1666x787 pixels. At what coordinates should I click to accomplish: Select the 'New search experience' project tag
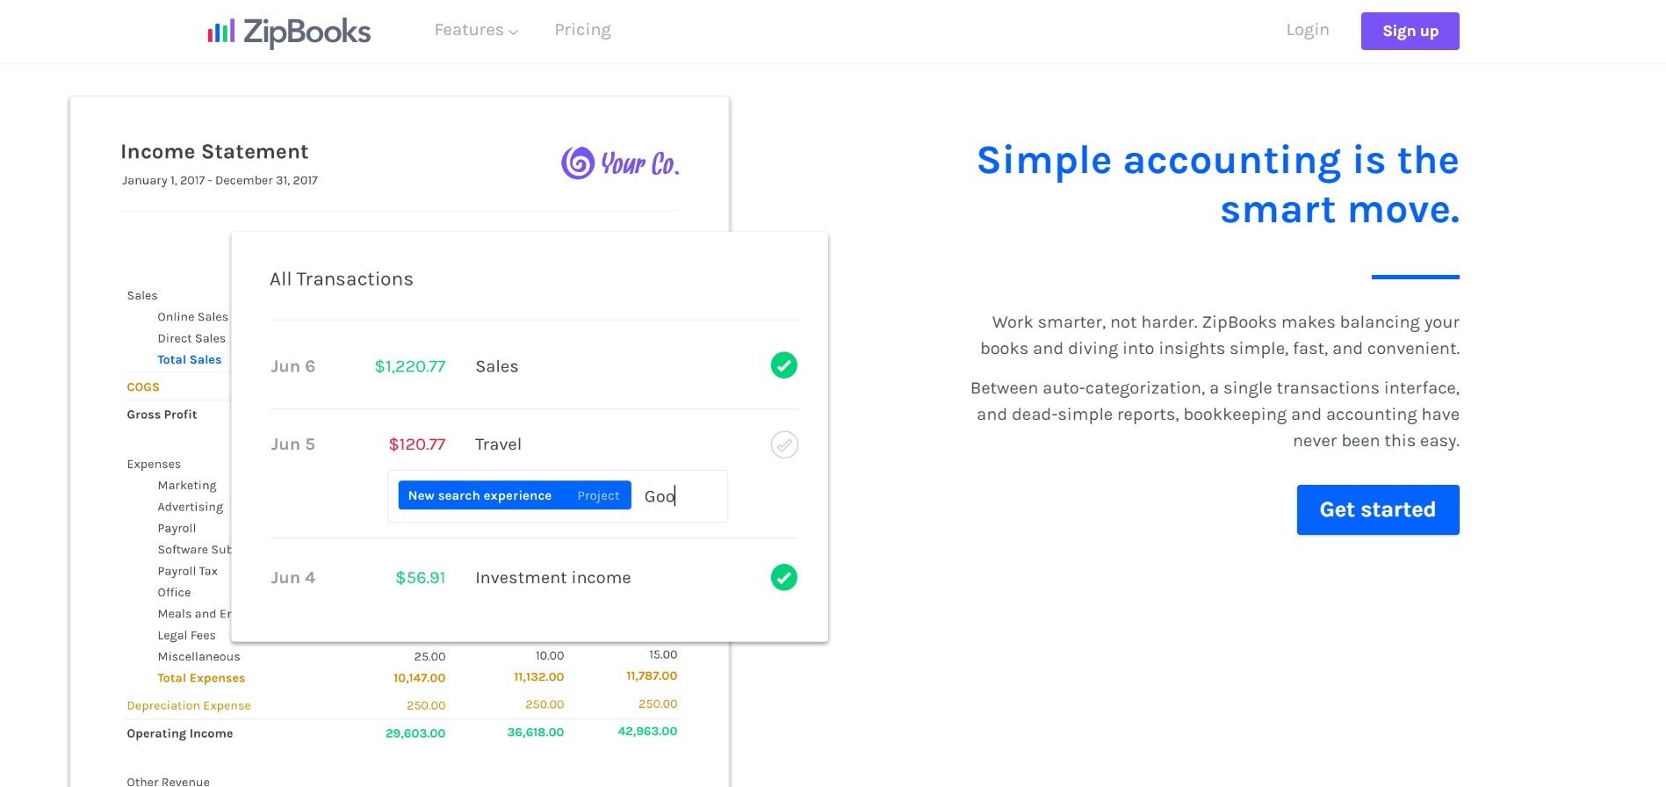(515, 495)
